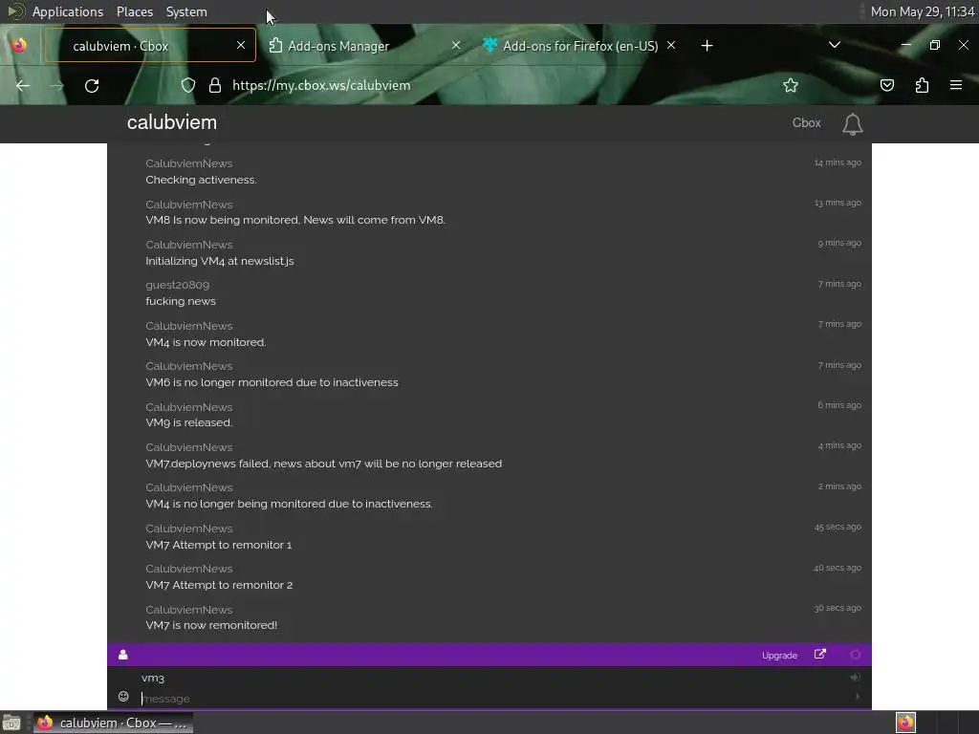Screen dimensions: 979x734
Task: Click the '30 secs ago' timestamp
Action: click(x=838, y=608)
